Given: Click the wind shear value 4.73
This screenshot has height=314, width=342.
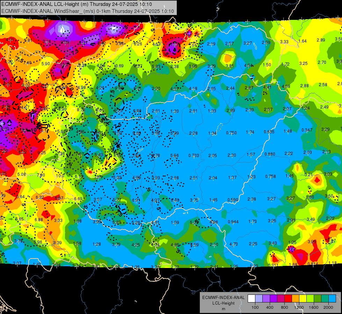Looking at the screenshot, I should 234,244.
